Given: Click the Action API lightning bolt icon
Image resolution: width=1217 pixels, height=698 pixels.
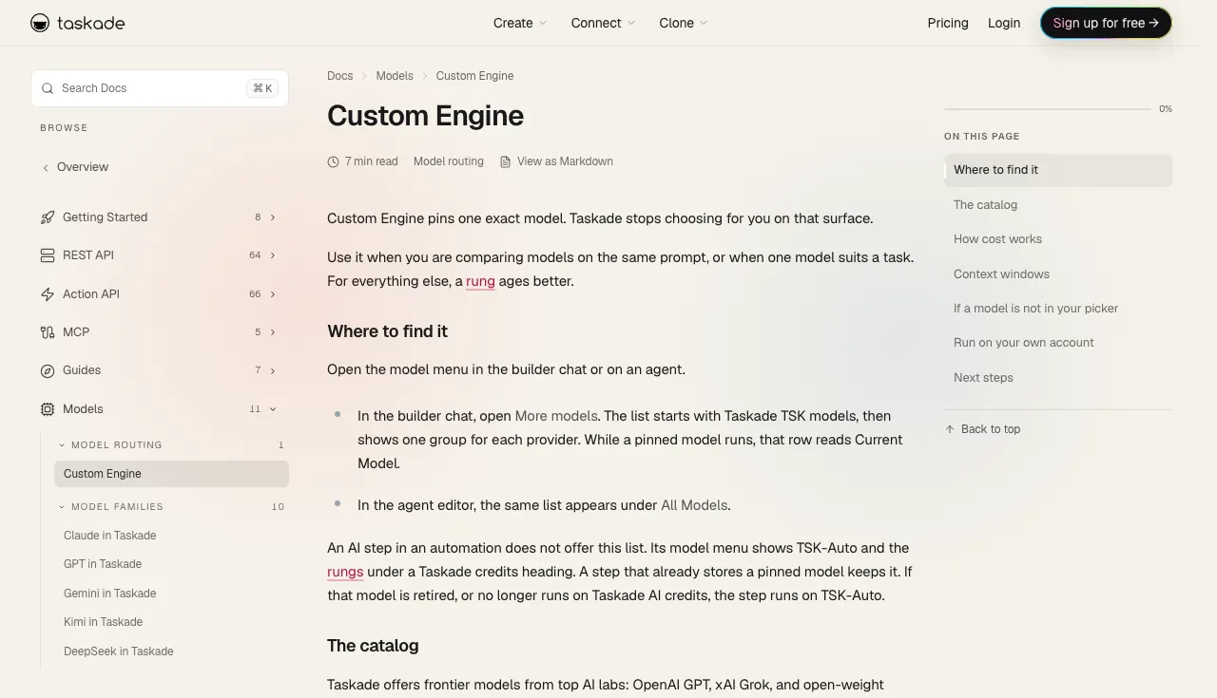Looking at the screenshot, I should click(48, 294).
